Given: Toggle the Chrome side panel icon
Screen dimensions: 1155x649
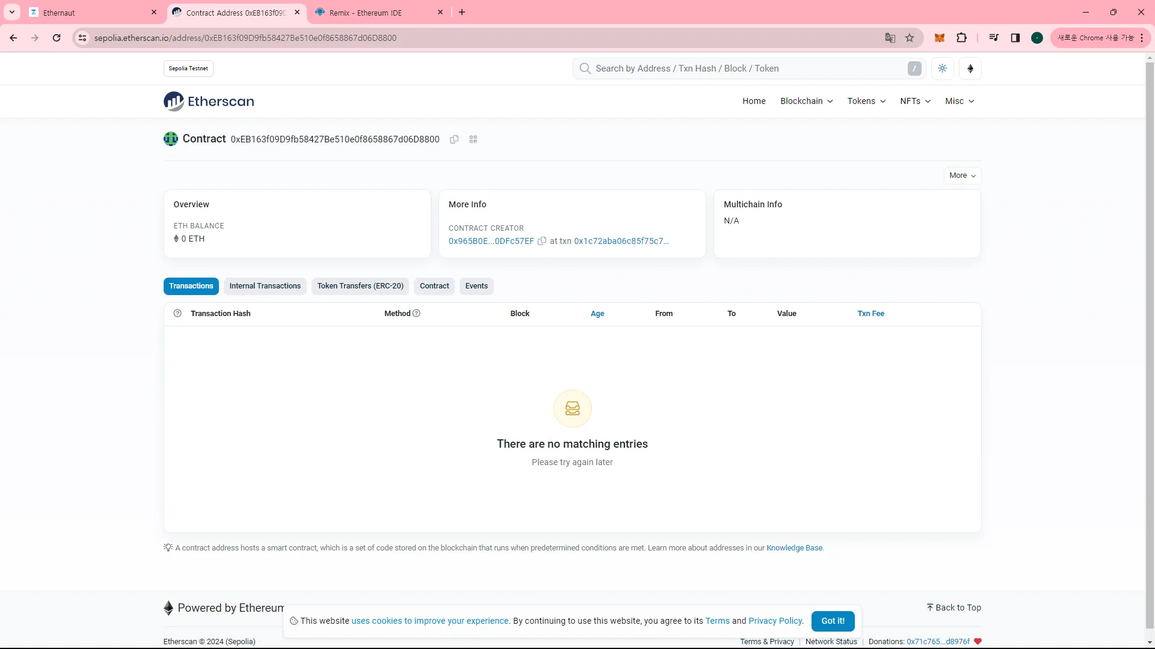Looking at the screenshot, I should (x=1015, y=38).
